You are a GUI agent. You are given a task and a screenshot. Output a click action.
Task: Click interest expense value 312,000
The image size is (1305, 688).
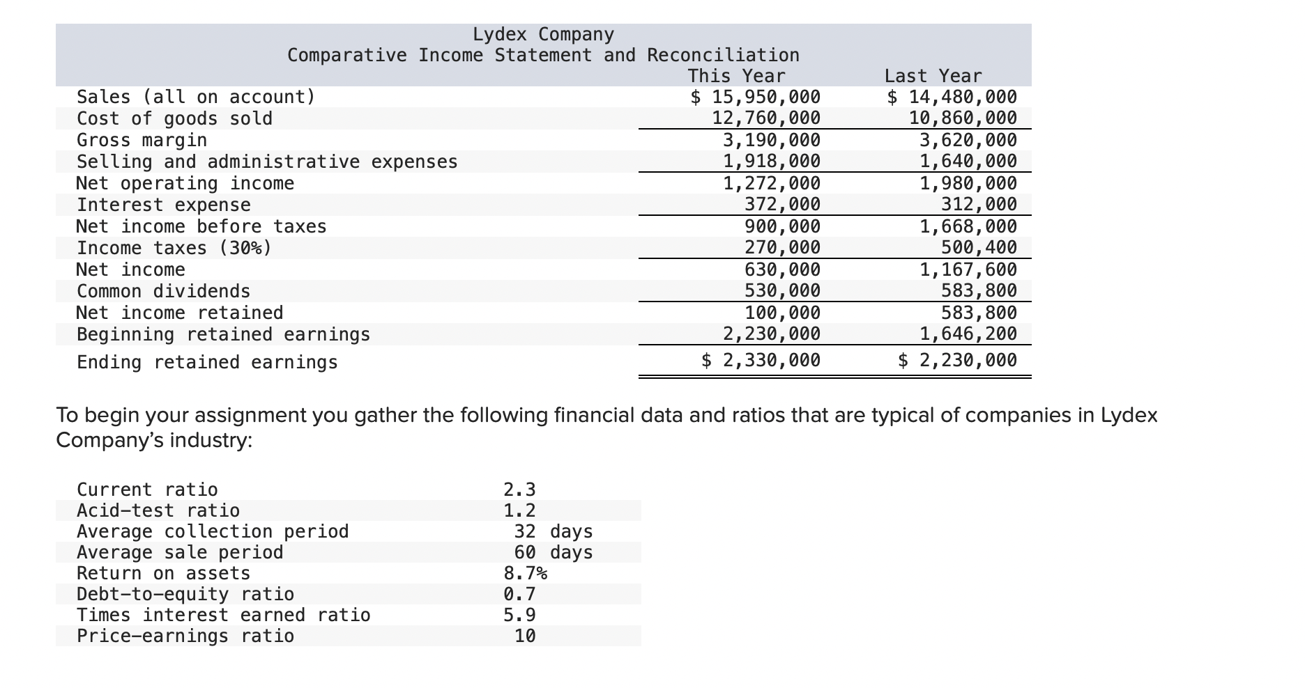tap(979, 205)
